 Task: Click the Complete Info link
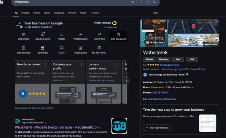(110, 27)
